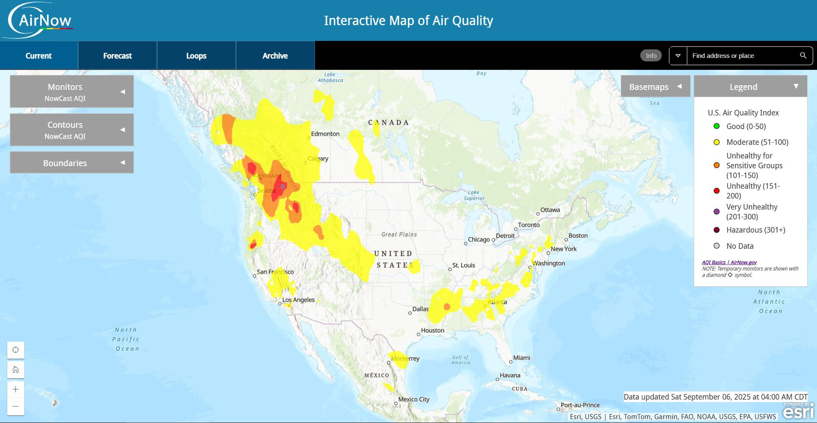Click the Mexico City marker
The width and height of the screenshot is (817, 423).
click(x=396, y=403)
